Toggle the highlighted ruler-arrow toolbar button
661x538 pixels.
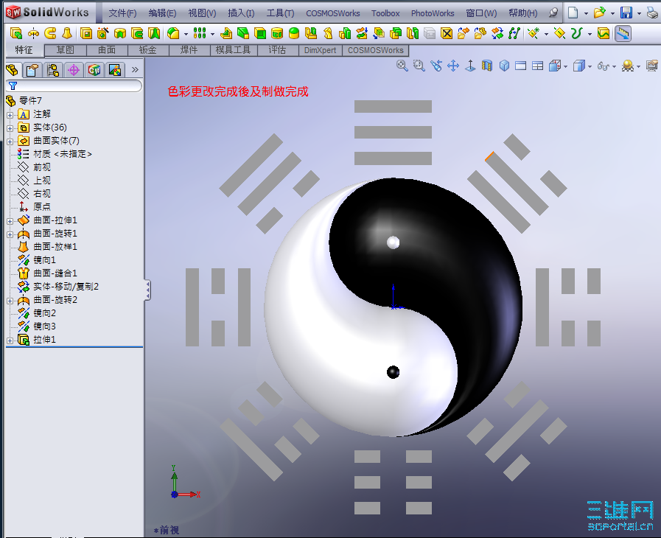tap(623, 33)
